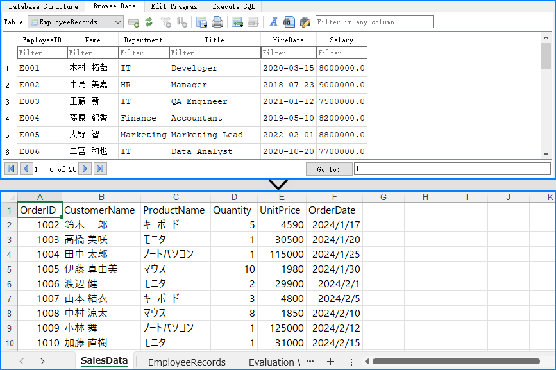The width and height of the screenshot is (556, 370).
Task: Switch to the Database Structure tab
Action: 43,6
